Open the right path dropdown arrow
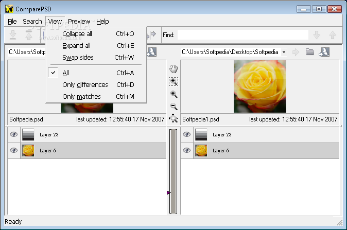The width and height of the screenshot is (347, 230). click(x=284, y=52)
